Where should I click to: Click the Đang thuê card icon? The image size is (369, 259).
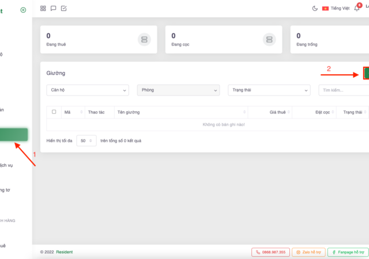(144, 39)
